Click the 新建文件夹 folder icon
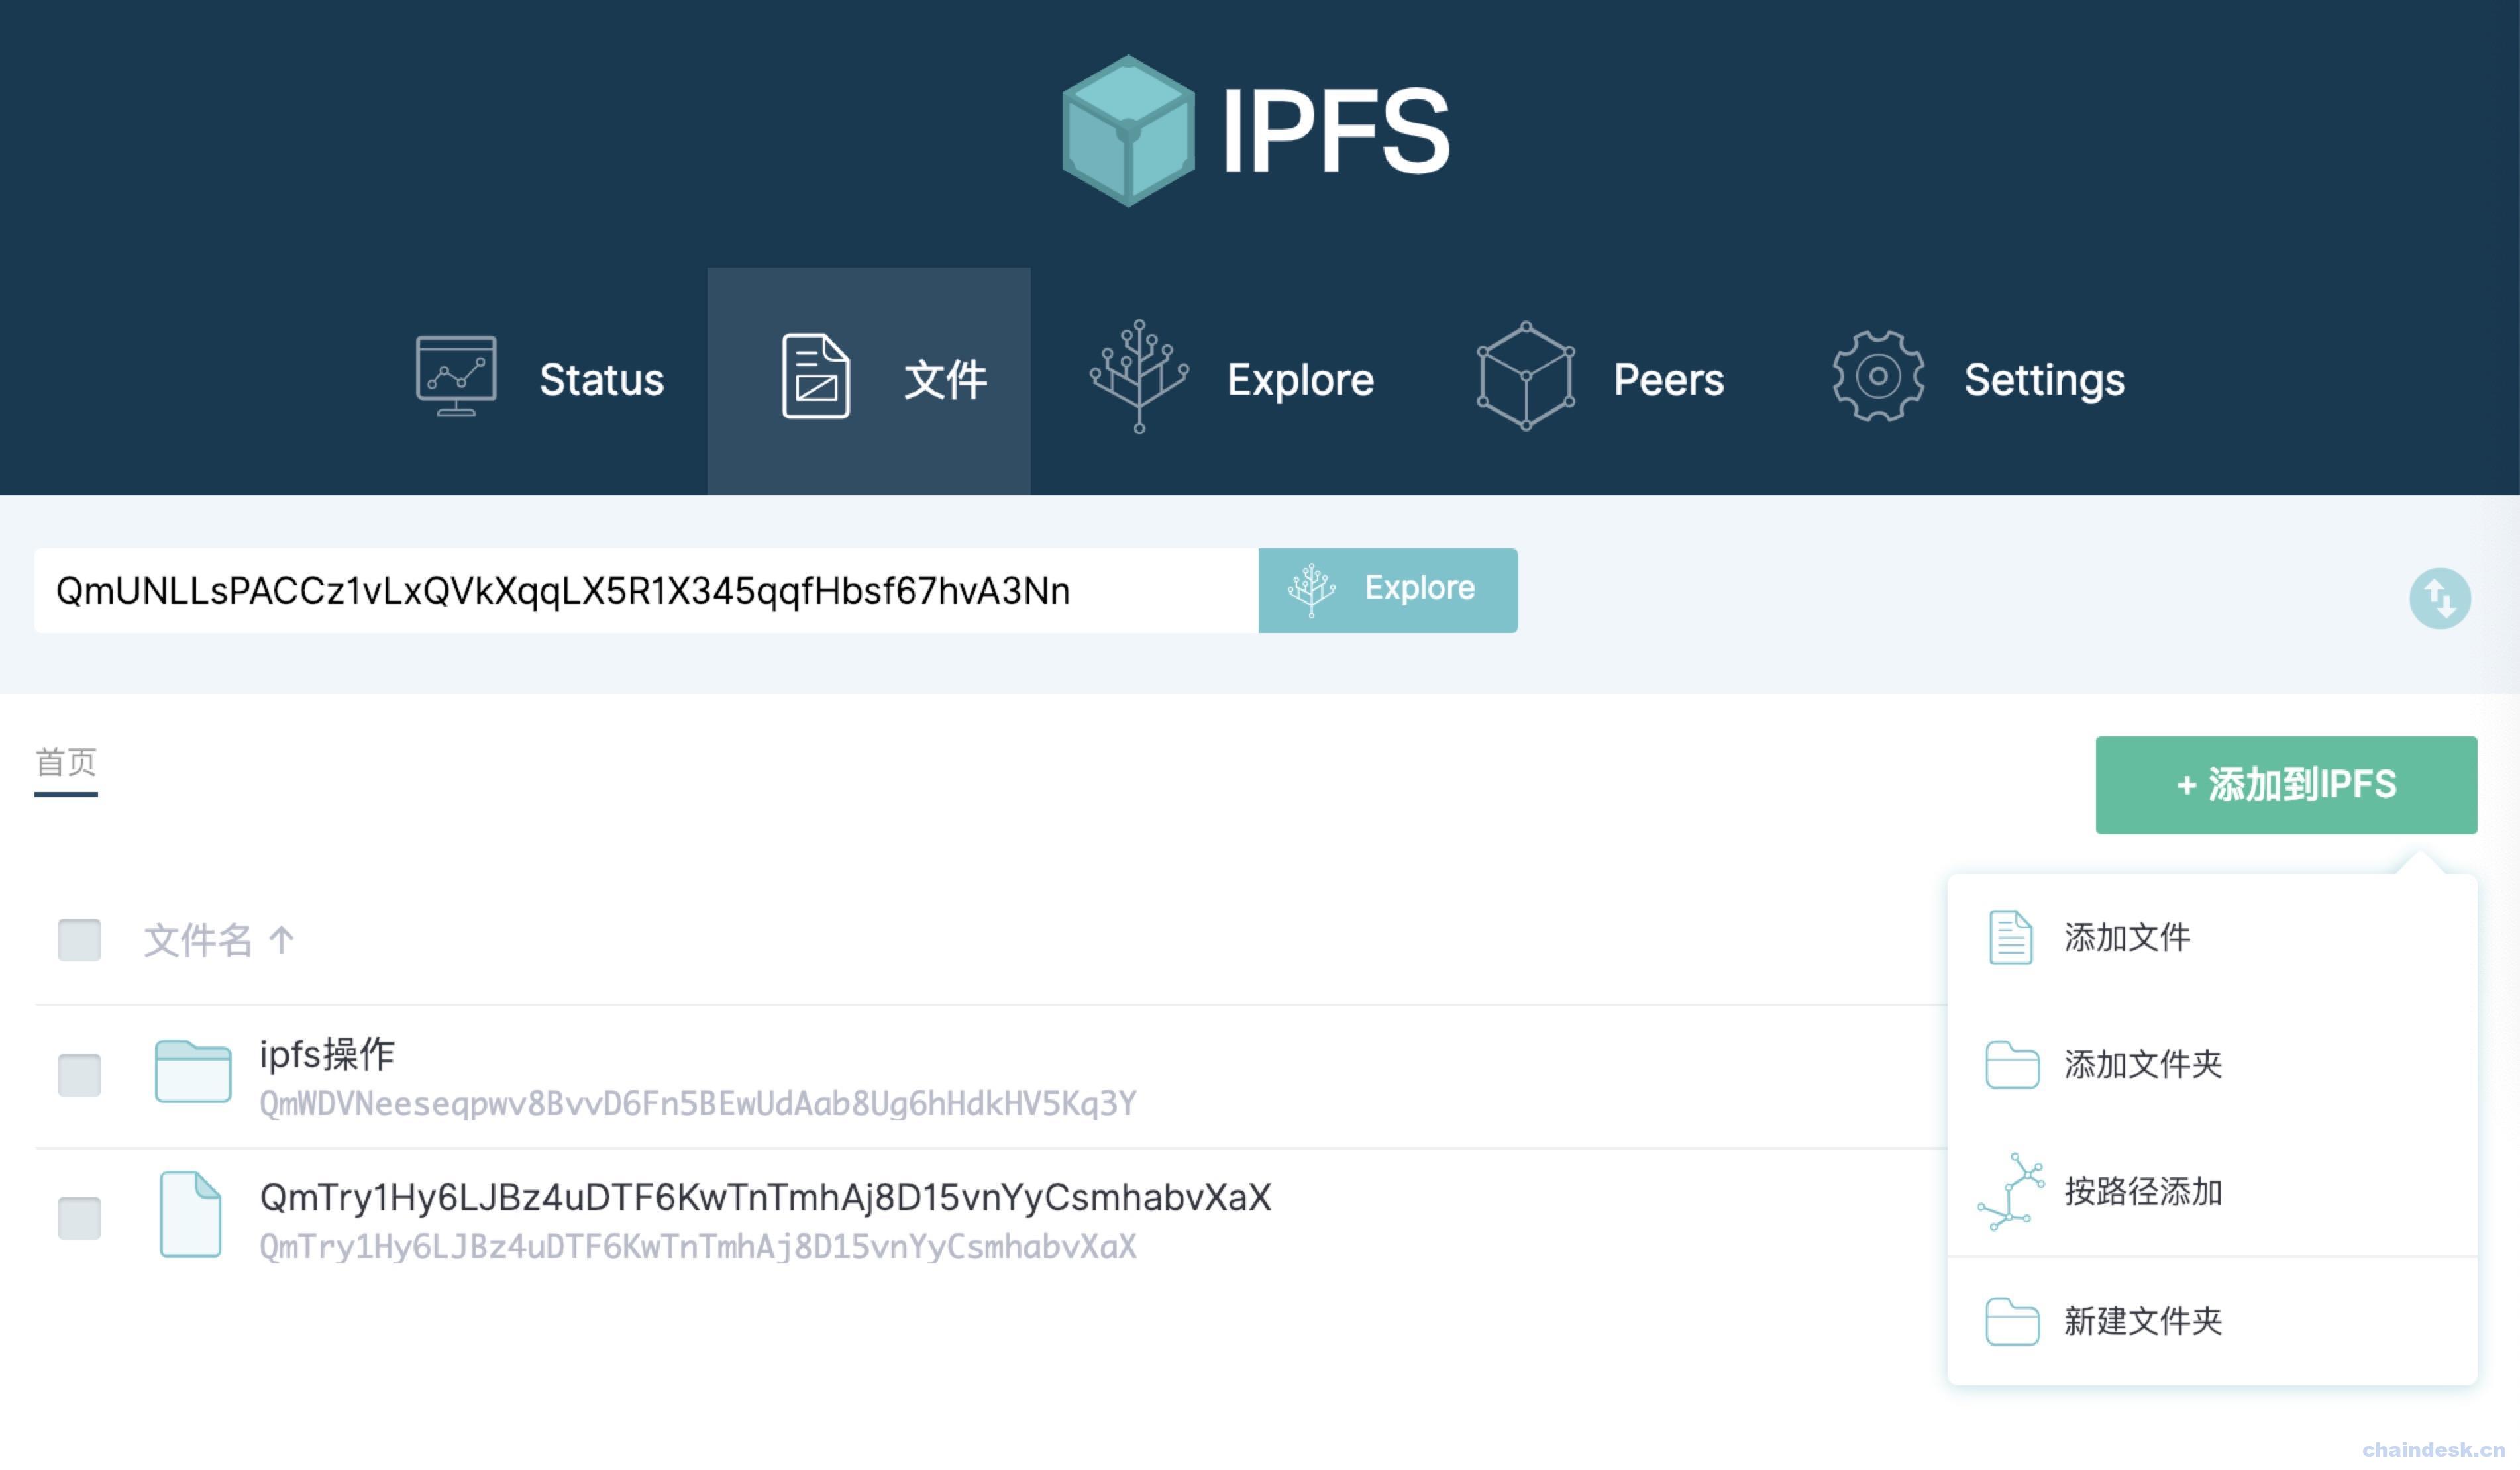This screenshot has height=1470, width=2520. (2012, 1321)
